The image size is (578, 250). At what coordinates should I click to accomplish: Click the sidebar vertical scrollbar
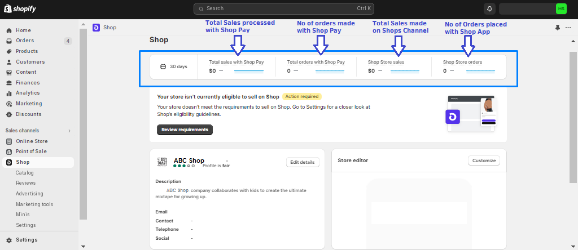click(83, 124)
